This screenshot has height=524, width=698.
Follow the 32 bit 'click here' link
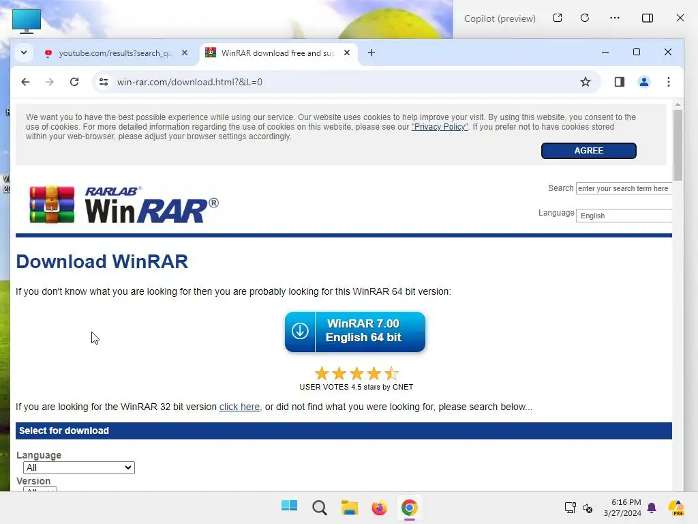[239, 407]
